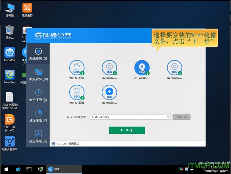Open 备份还原 (B) section

click(x=38, y=95)
